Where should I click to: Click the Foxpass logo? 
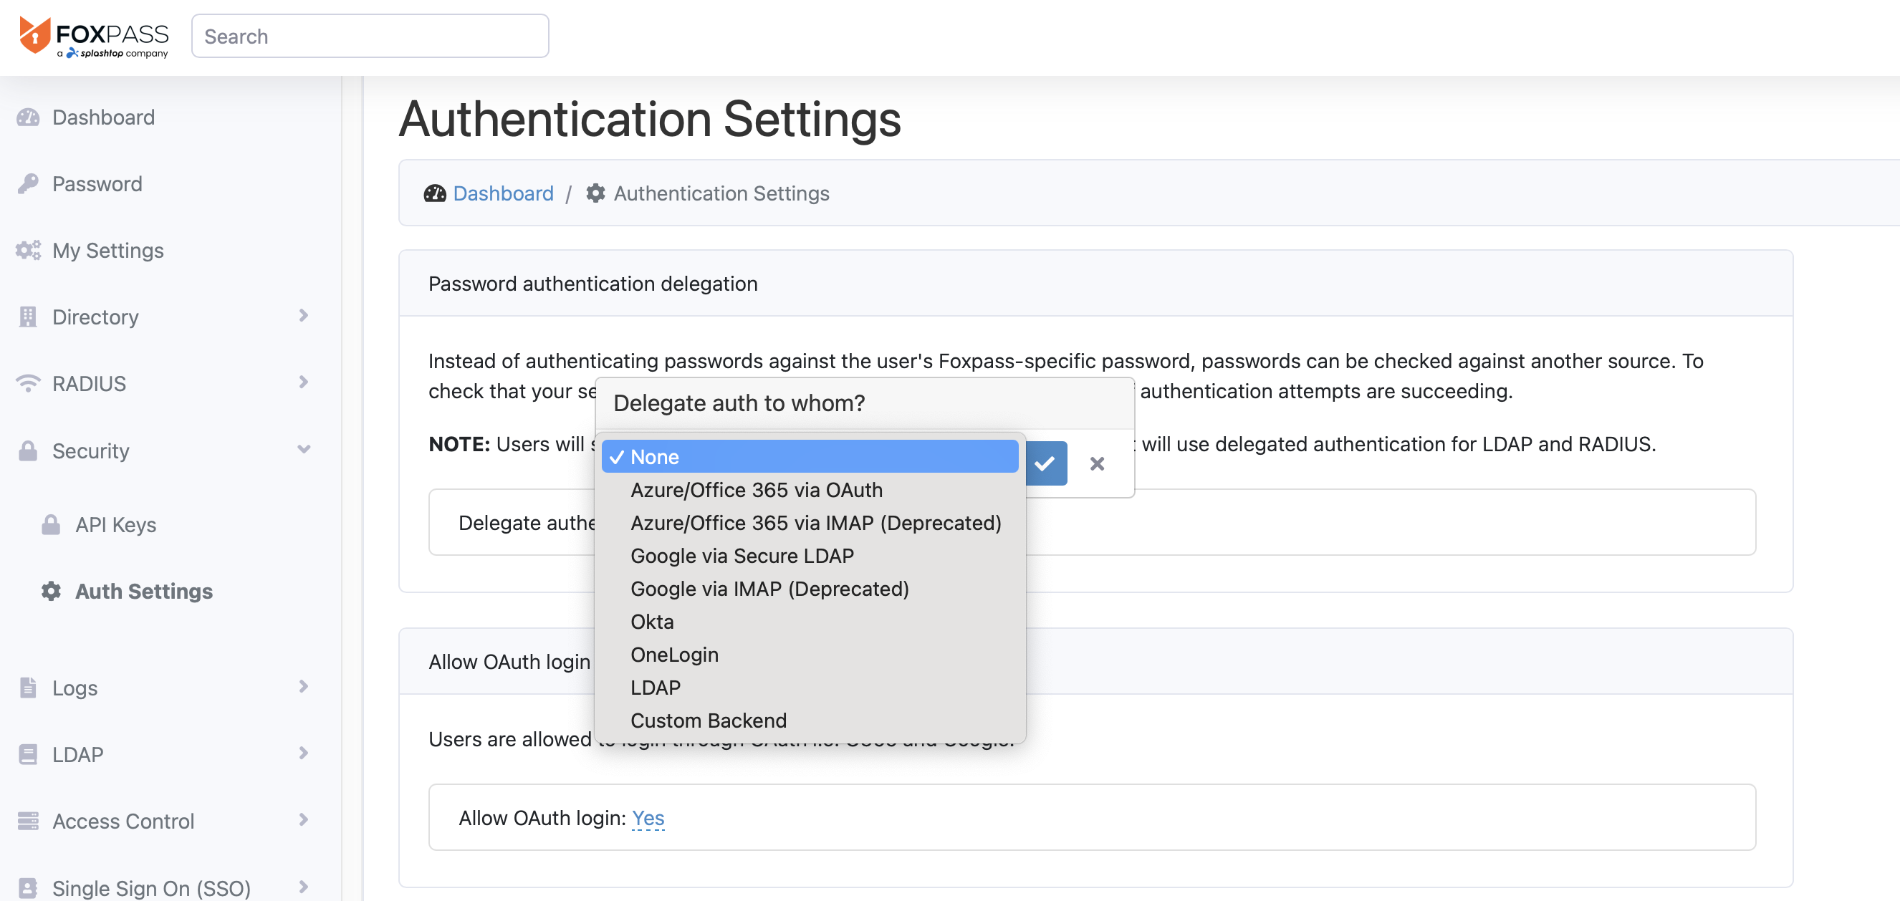(x=94, y=36)
